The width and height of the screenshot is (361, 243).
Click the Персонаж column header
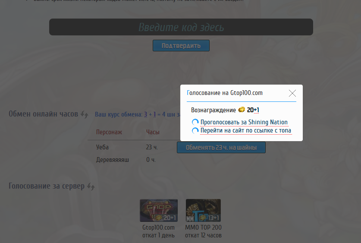109,132
